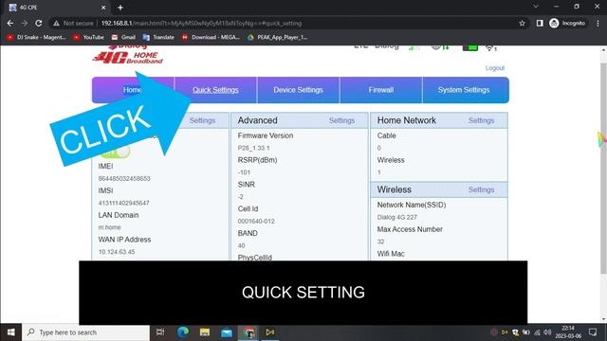
Task: Click the browser Forward arrow
Action: (x=25, y=23)
